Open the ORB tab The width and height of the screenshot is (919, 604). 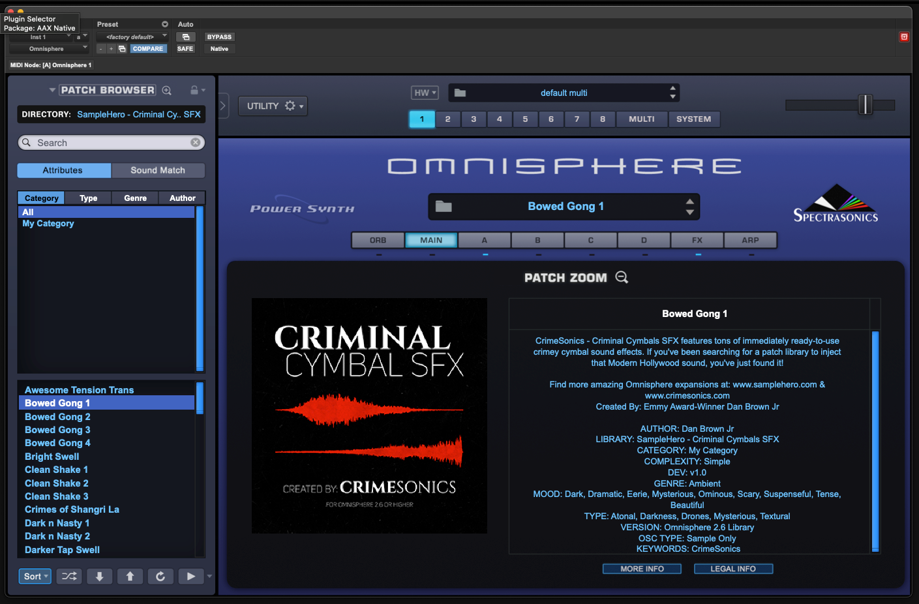point(378,240)
